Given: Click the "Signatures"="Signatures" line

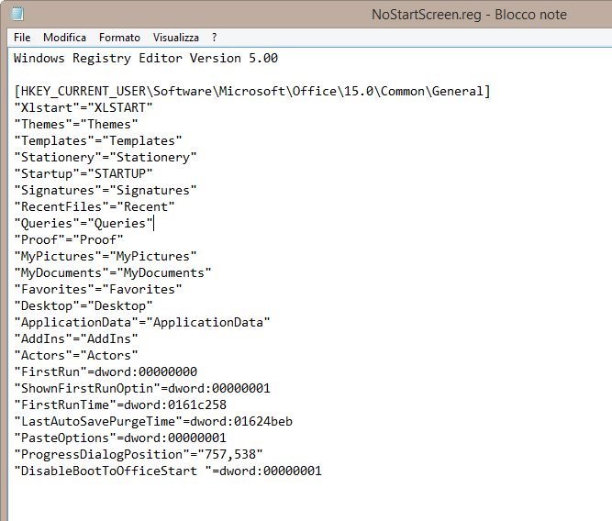Looking at the screenshot, I should 106,191.
